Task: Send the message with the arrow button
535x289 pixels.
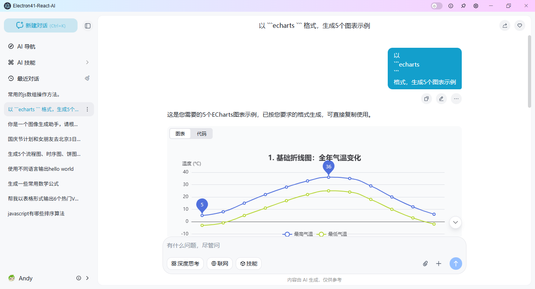Action: click(456, 264)
